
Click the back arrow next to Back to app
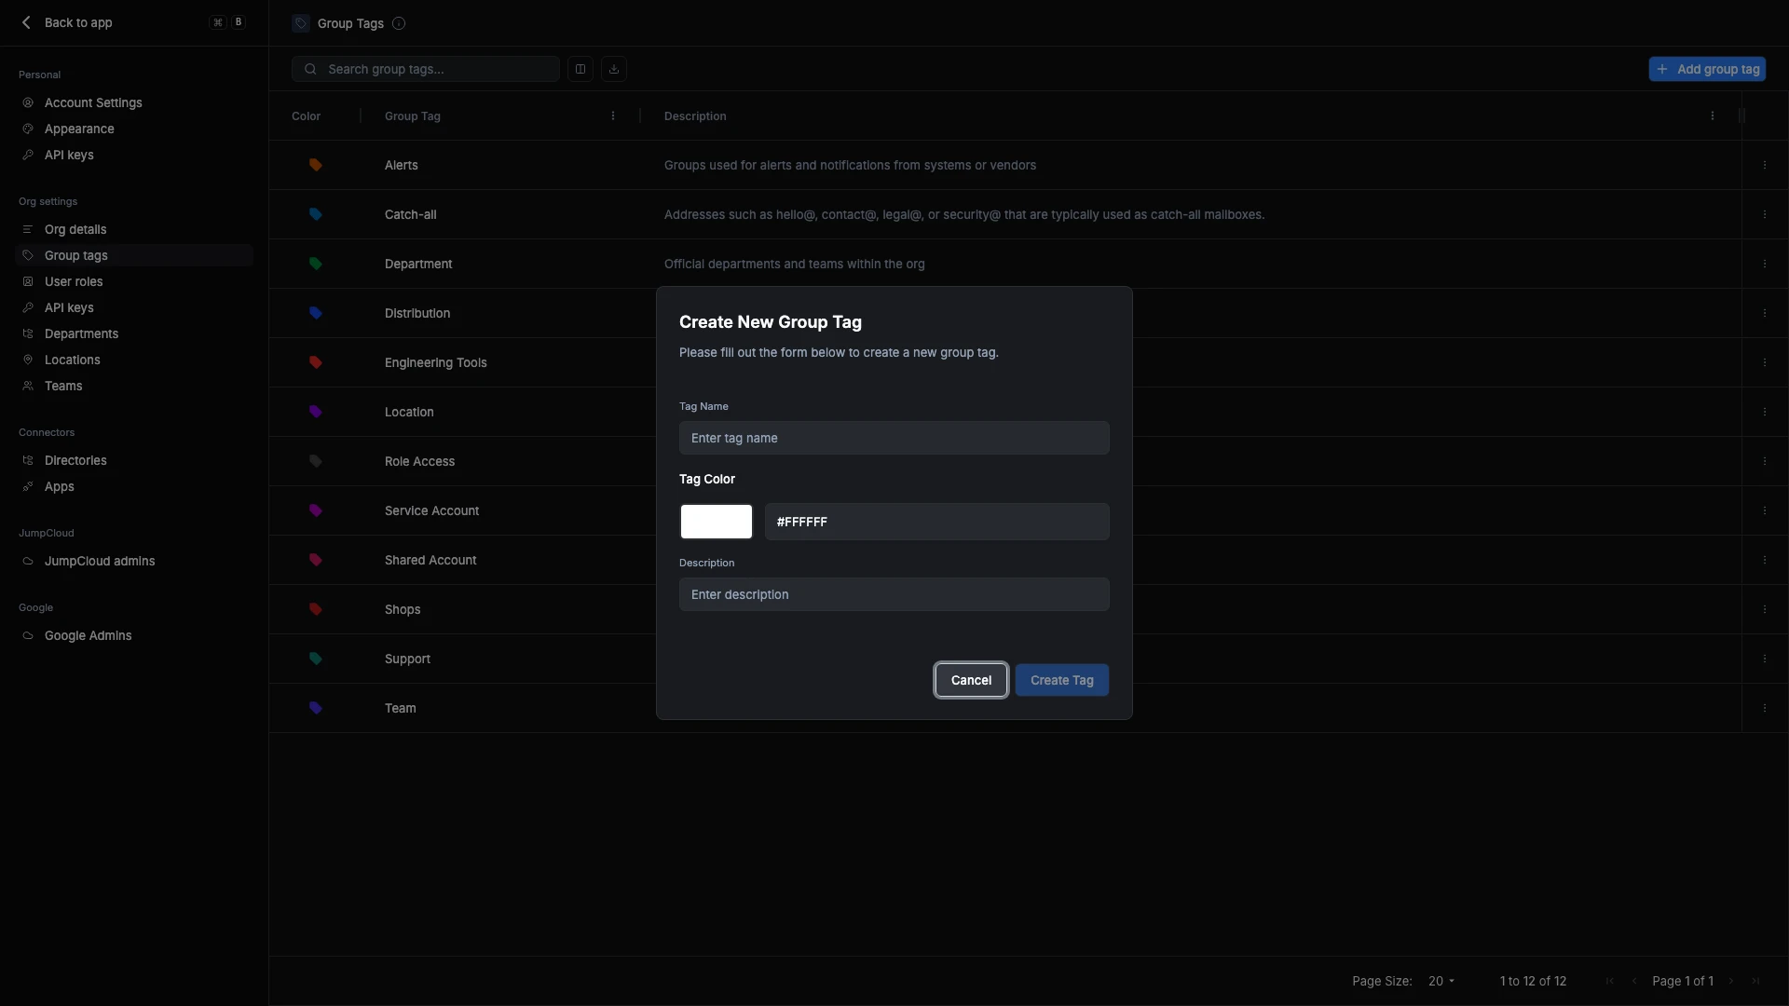coord(26,22)
